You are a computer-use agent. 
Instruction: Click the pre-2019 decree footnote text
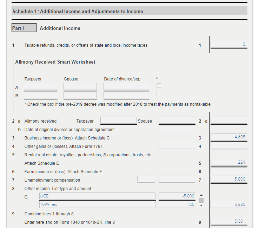[x=118, y=104]
